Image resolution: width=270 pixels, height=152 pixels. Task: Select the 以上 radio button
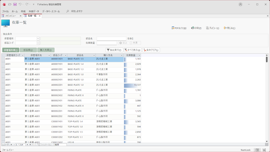[121, 43]
